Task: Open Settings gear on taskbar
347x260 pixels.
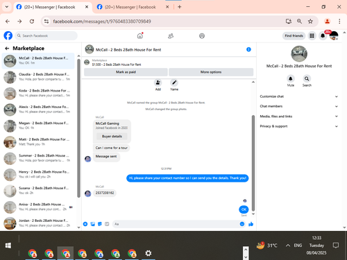Action: [x=149, y=253]
